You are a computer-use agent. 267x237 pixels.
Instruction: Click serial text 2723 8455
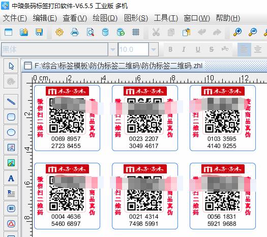(66, 146)
